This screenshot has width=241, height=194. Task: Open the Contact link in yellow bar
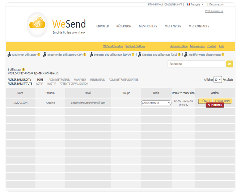[x=212, y=46]
